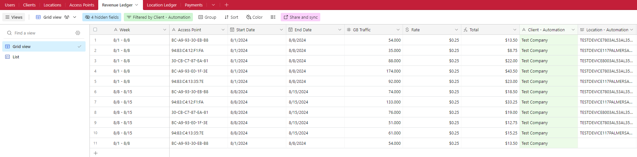Select Grid view in the sidebar
Image resolution: width=637 pixels, height=157 pixels.
coord(44,46)
